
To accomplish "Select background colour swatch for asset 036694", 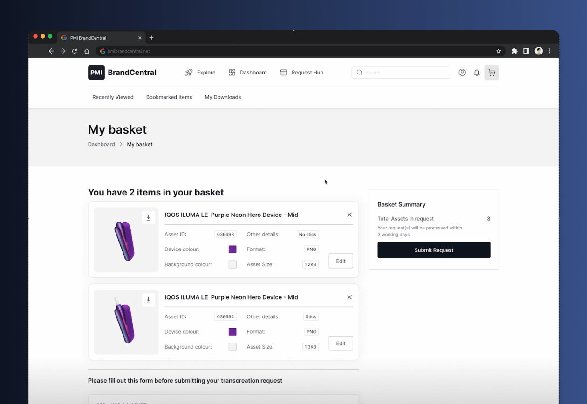I will (x=232, y=347).
